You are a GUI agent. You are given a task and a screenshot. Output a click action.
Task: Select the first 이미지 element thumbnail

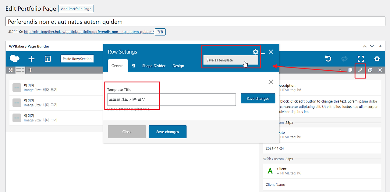pos(17,88)
